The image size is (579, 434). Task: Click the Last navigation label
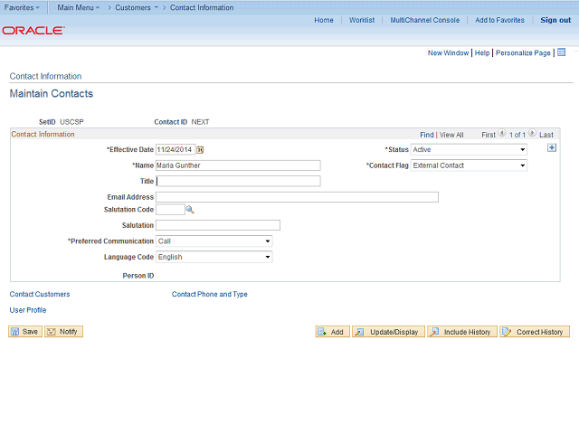pyautogui.click(x=546, y=135)
